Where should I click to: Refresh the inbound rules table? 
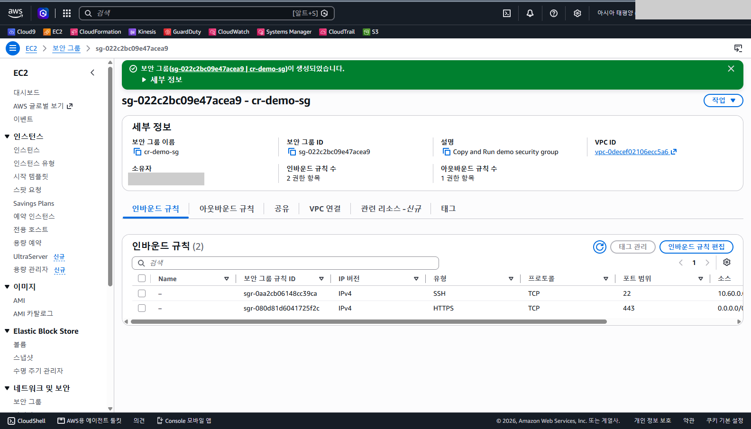600,247
